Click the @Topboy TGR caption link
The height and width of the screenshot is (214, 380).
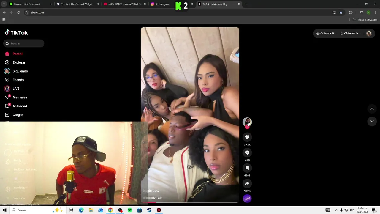click(152, 198)
